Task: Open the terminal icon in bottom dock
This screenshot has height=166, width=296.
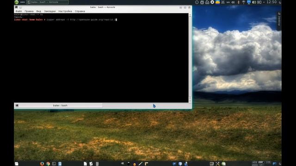Action: click(54, 164)
